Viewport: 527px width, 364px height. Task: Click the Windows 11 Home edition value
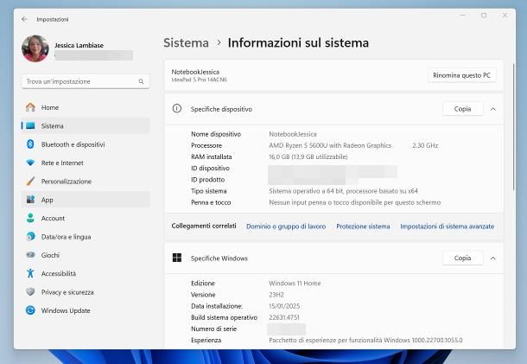click(x=295, y=284)
